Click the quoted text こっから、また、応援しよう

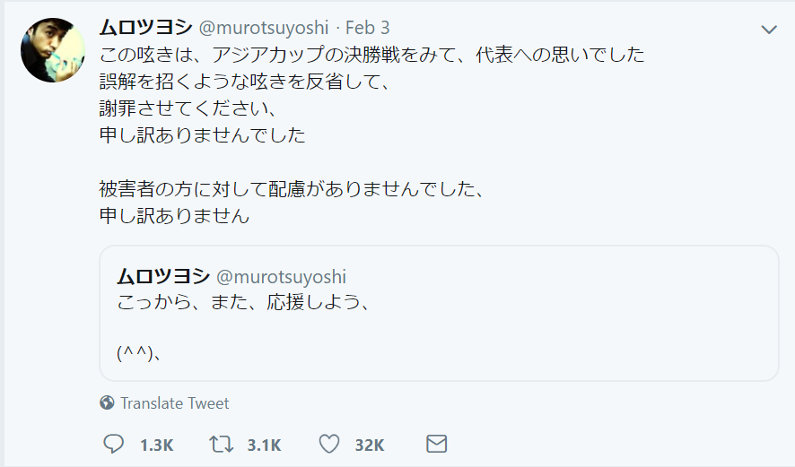click(244, 302)
